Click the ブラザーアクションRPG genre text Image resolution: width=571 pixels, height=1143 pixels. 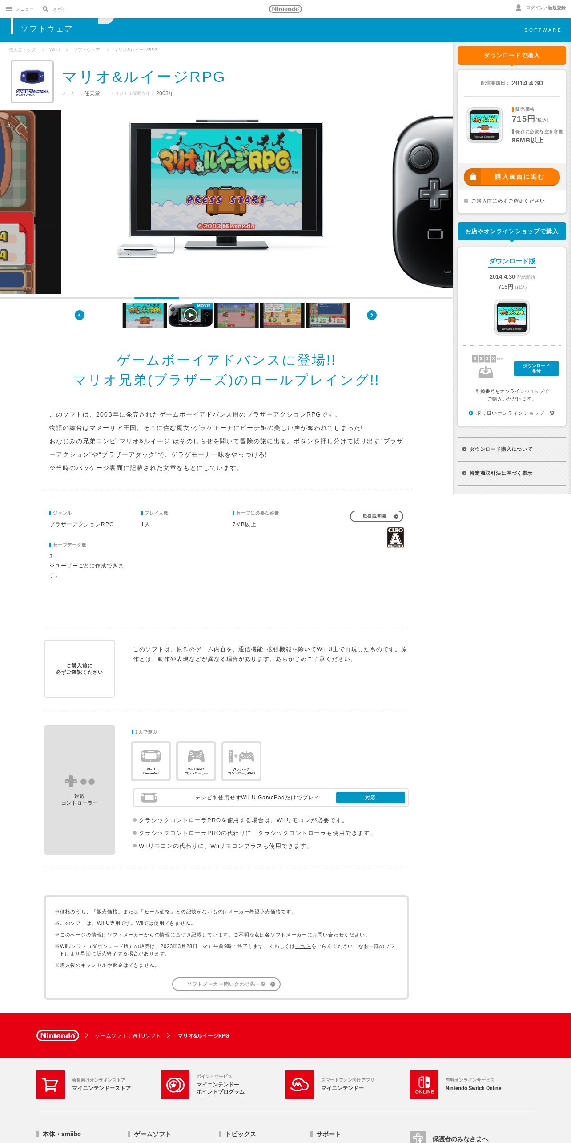[81, 524]
